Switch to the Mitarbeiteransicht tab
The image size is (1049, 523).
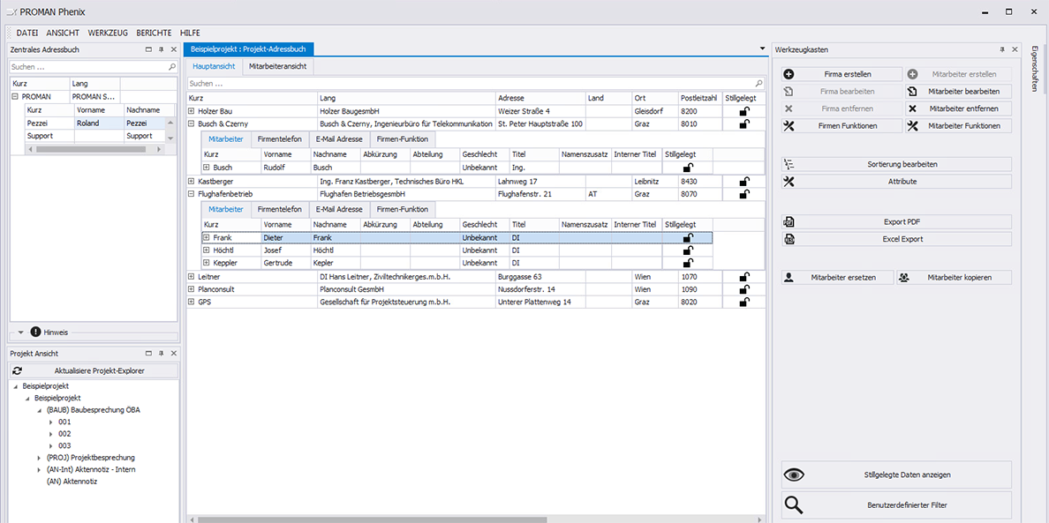pyautogui.click(x=277, y=67)
